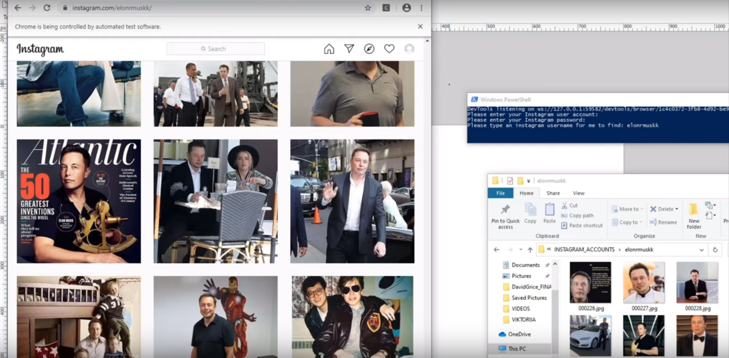
Task: Select the 000228.jpg file
Action: coord(698,286)
